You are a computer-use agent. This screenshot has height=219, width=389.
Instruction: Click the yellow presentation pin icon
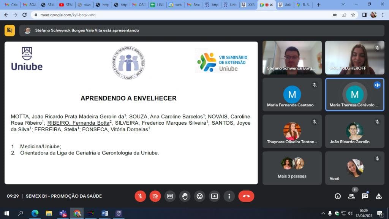coord(9,30)
